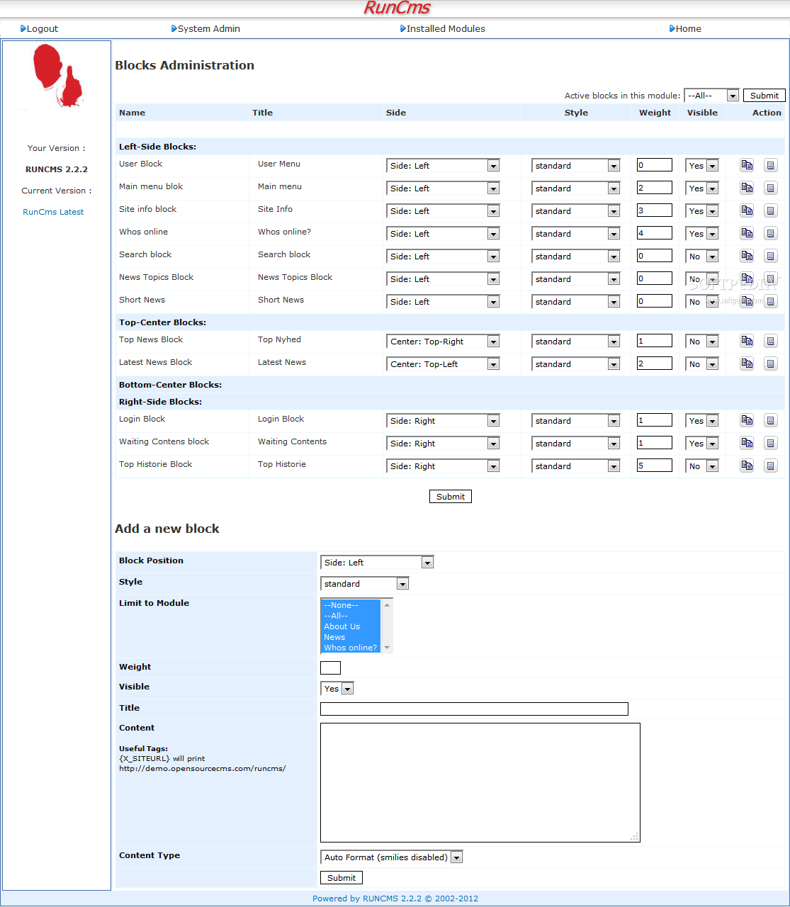Click the edit page icon for Whos online row
This screenshot has height=907, width=790.
(771, 233)
